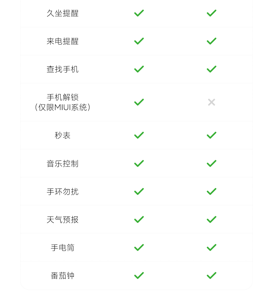Screen dimensions: 273x299
Task: Click left-column checkmark in 查找手机 row
Action: click(139, 69)
